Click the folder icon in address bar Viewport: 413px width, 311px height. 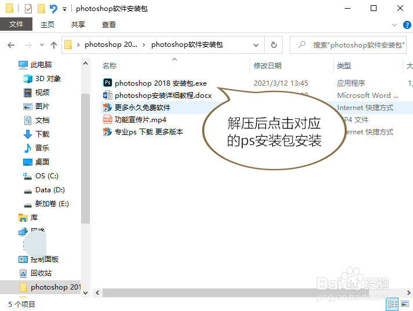(68, 45)
